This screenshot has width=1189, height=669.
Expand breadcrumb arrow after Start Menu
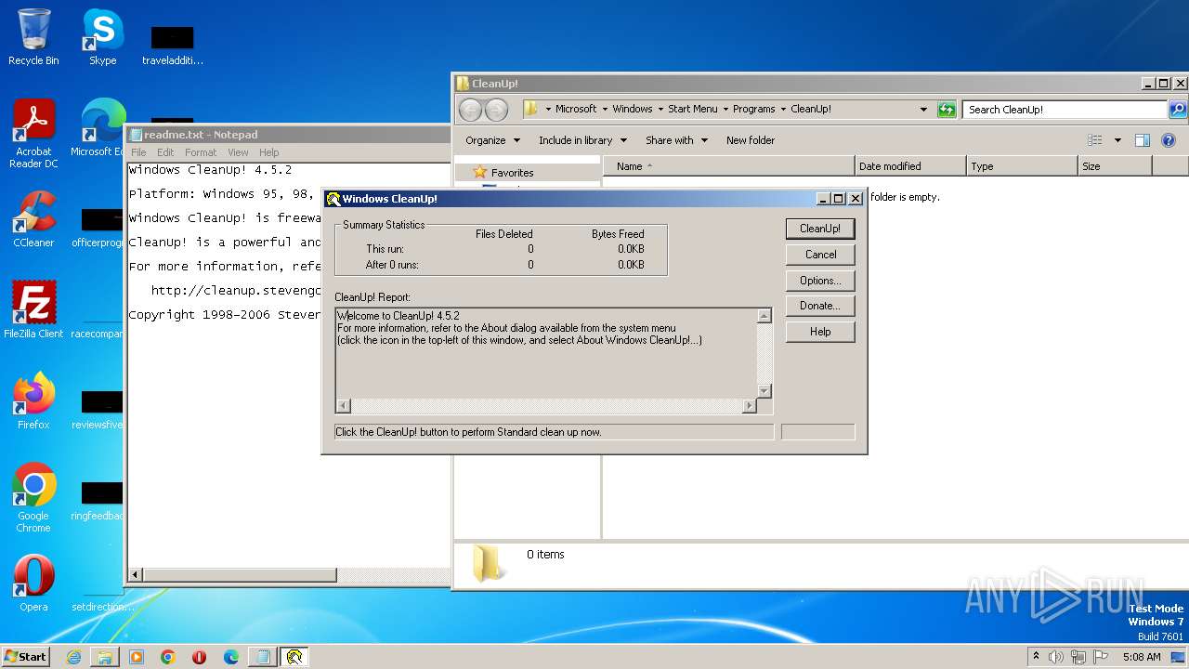725,110
